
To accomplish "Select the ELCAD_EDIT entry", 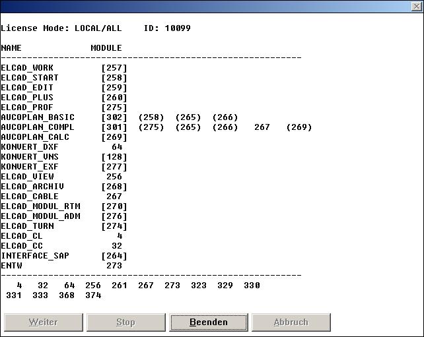I will 27,88.
